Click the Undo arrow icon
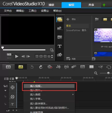 tap(32, 67)
